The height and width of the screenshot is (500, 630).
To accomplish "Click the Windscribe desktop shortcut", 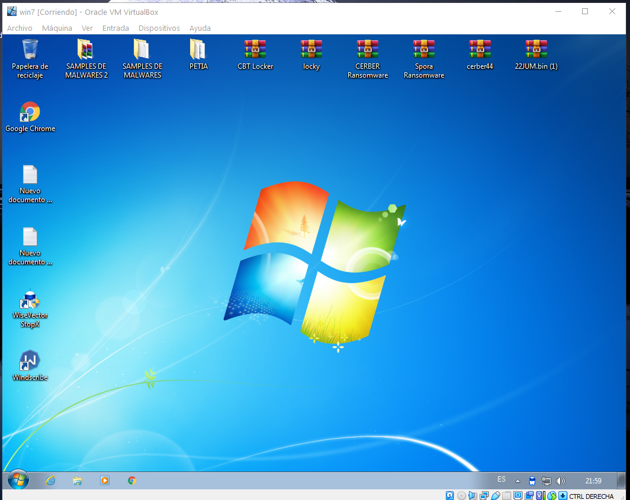I will 30,361.
